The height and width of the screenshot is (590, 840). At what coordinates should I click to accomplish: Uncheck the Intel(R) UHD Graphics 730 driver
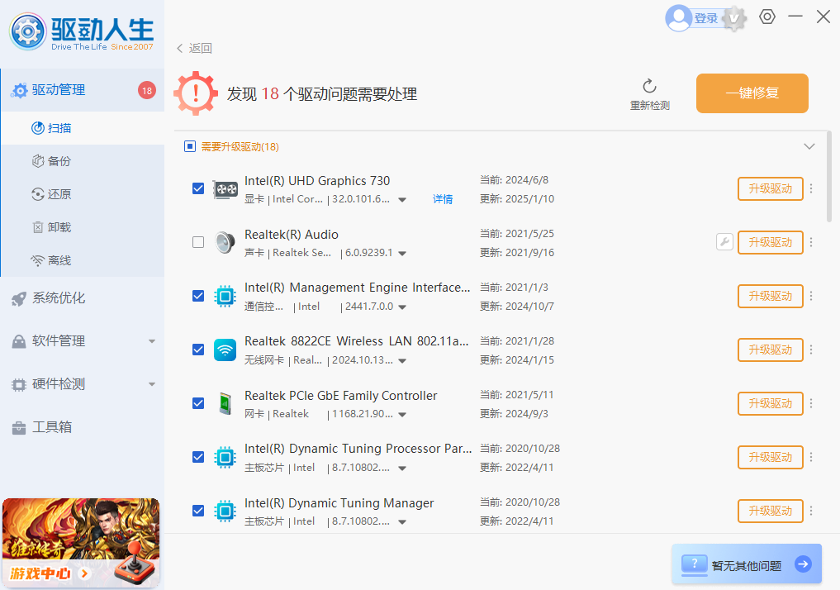pos(198,188)
